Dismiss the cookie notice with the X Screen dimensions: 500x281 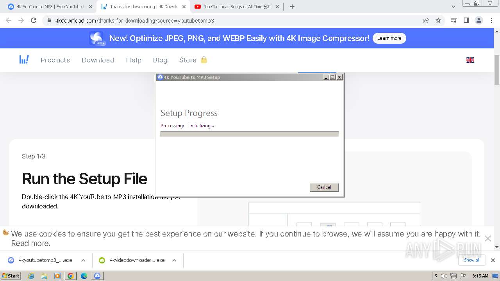point(488,238)
